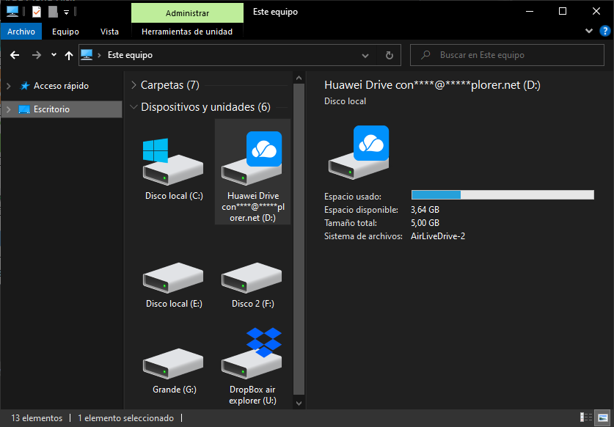Screen dimensions: 614x427
Task: Open the Archivo menu tab
Action: [21, 32]
